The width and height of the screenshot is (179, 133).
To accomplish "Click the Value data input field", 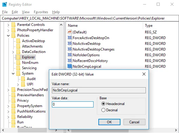I will [73, 104].
